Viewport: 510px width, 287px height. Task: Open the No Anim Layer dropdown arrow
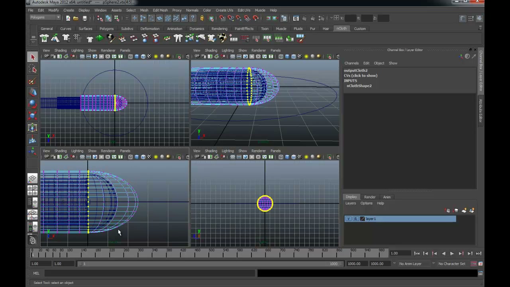(x=395, y=263)
